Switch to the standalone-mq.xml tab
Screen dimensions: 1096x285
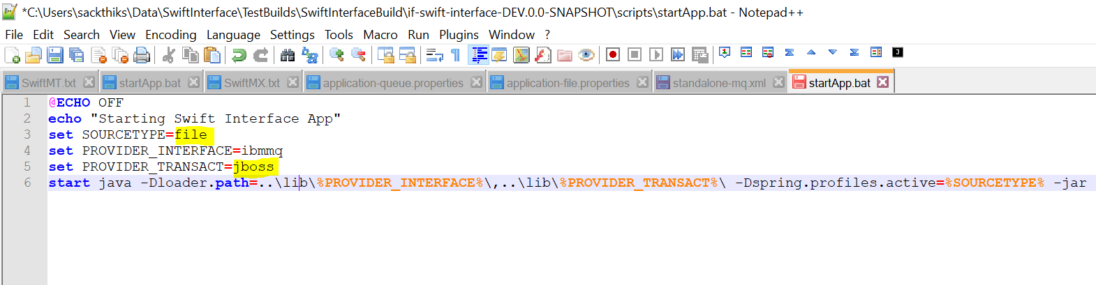click(718, 83)
